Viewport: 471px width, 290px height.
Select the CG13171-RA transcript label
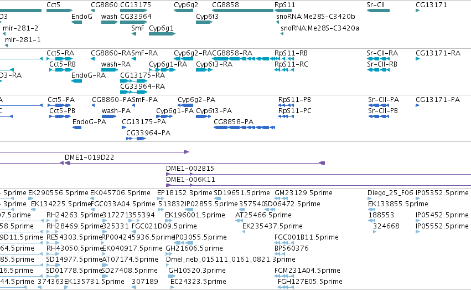[438, 53]
